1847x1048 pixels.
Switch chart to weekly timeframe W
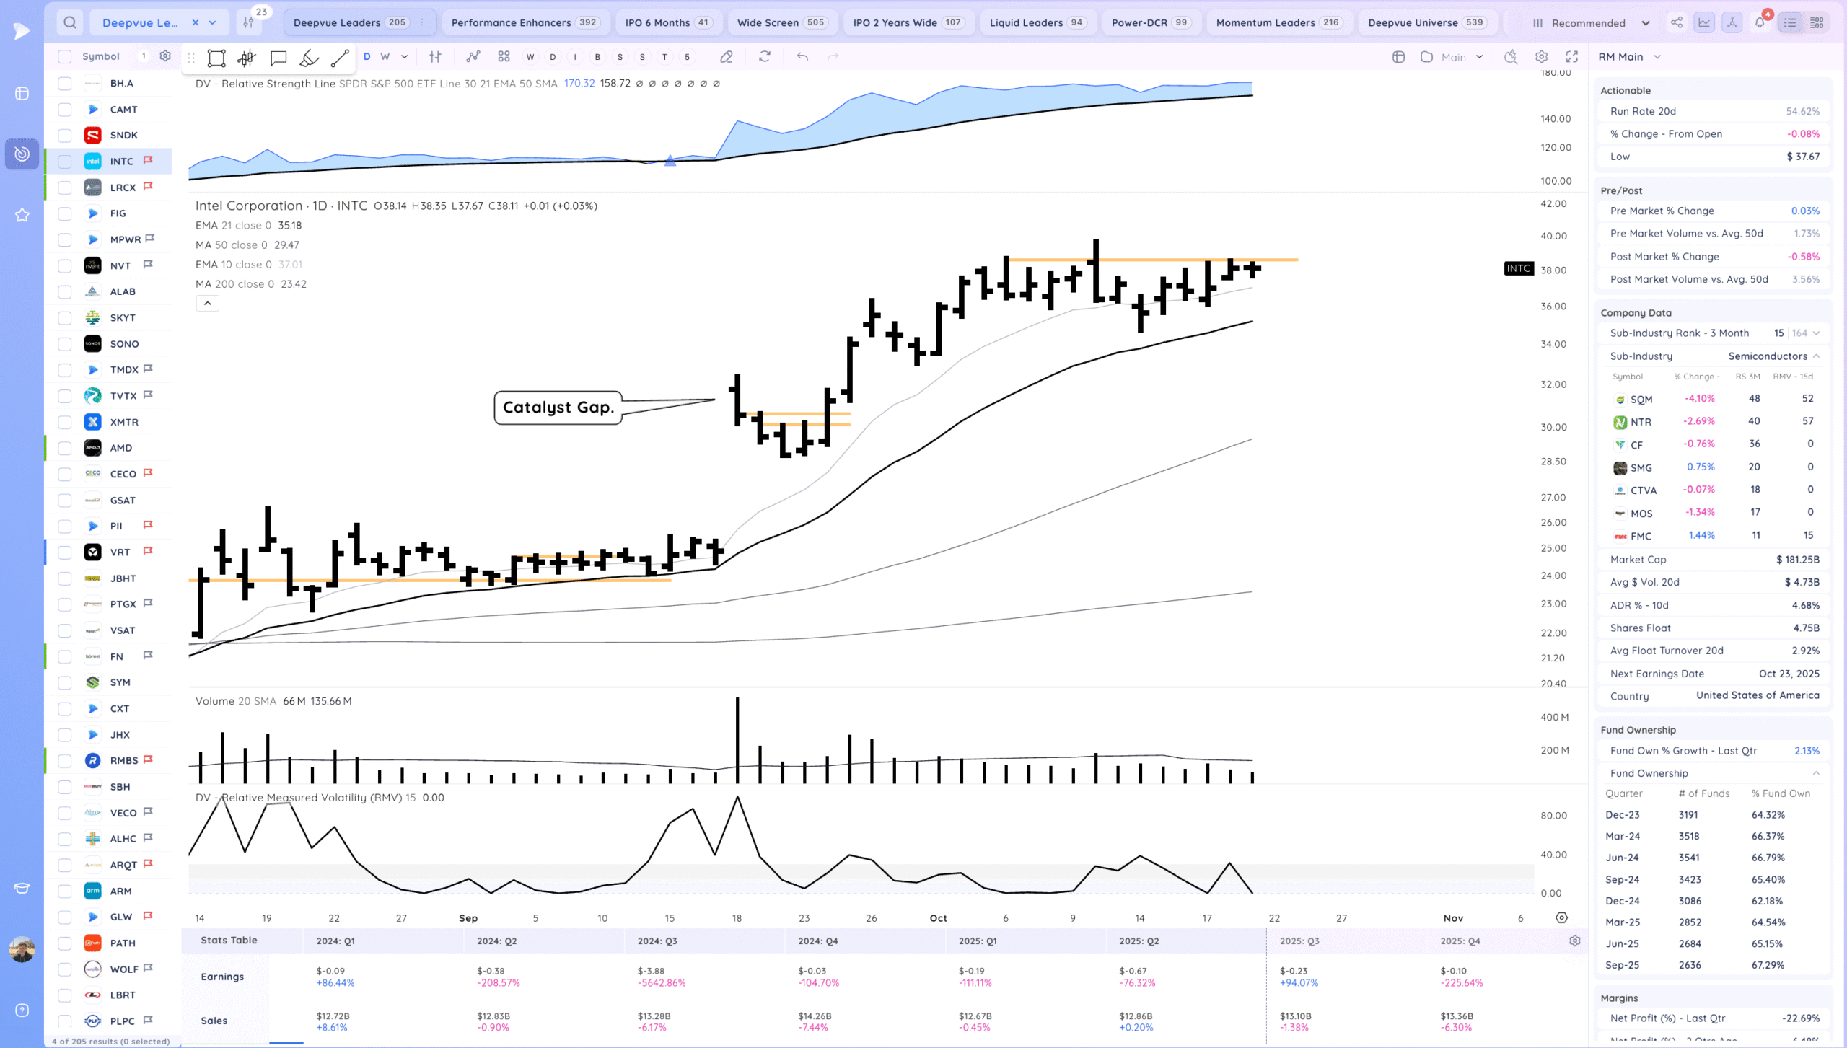385,57
